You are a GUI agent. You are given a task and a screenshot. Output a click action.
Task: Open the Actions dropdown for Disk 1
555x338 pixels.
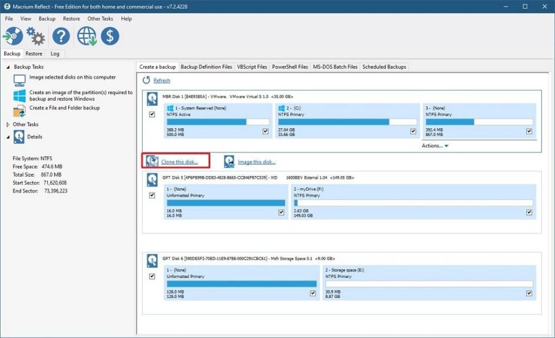pyautogui.click(x=435, y=146)
